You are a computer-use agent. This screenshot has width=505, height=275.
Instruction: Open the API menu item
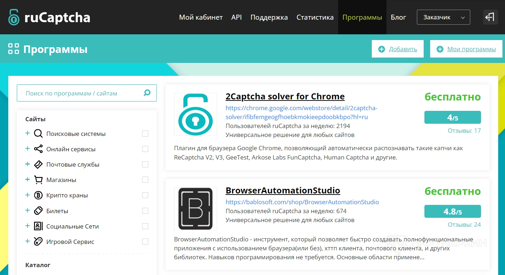pos(237,17)
